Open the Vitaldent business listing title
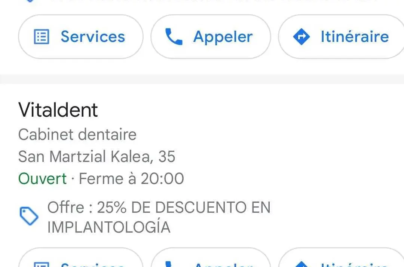 tap(58, 110)
